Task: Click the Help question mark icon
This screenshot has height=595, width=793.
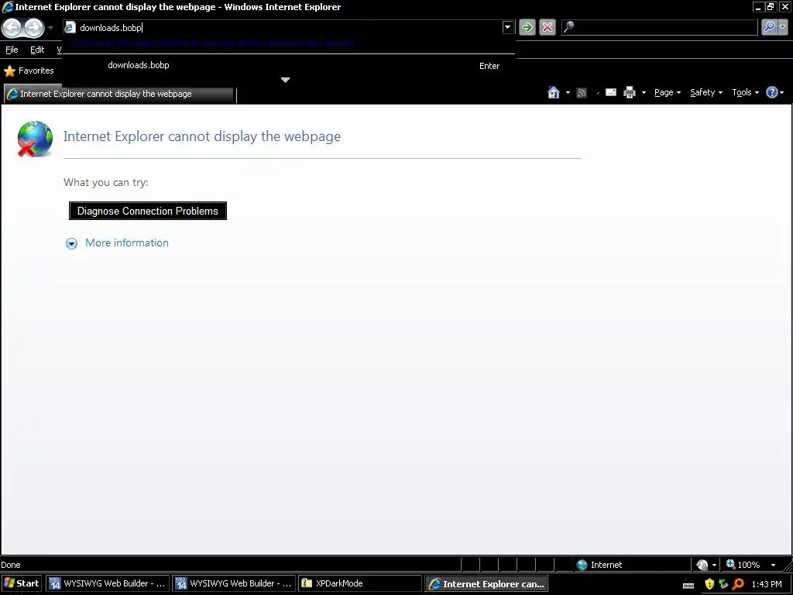Action: pos(772,92)
